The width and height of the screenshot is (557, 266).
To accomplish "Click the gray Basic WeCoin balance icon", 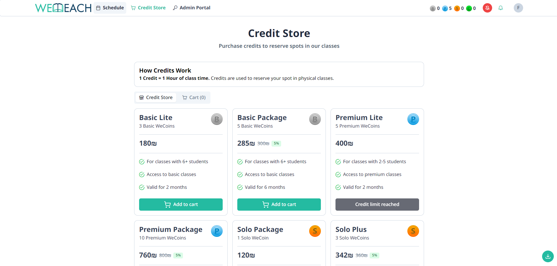I will click(433, 8).
